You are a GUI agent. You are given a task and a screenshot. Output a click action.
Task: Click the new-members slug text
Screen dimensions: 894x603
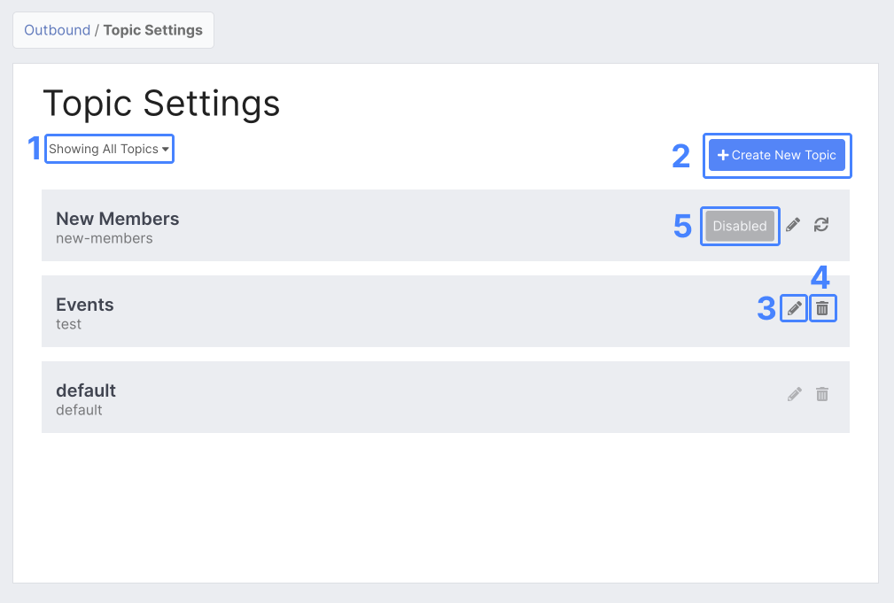(104, 238)
